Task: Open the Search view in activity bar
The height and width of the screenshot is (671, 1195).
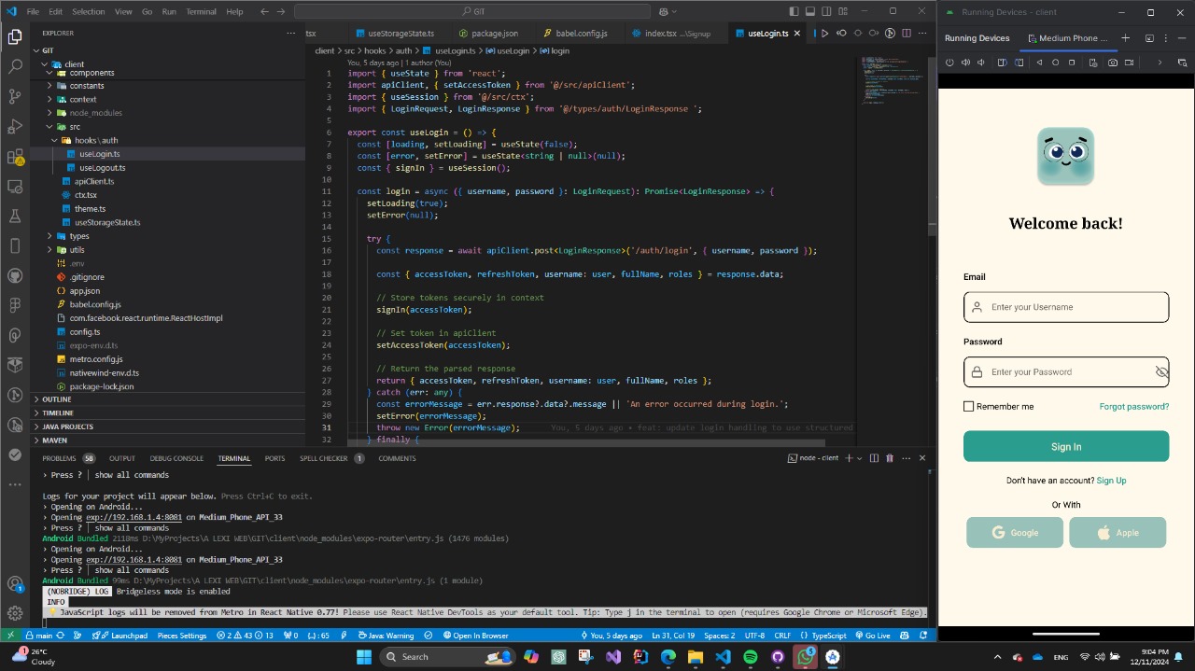Action: click(15, 67)
